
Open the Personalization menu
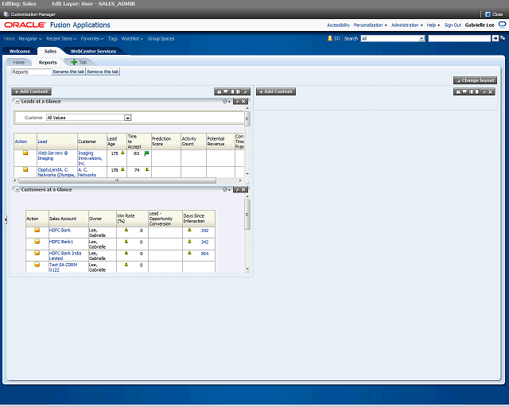pos(371,25)
